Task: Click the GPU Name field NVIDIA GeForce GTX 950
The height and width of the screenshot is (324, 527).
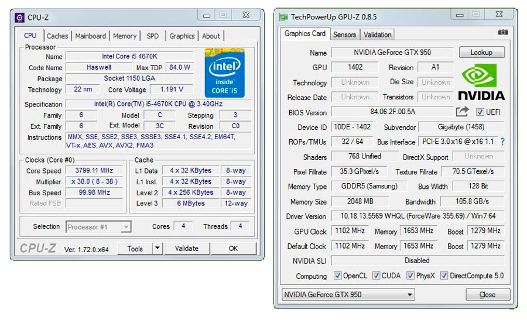Action: point(392,53)
